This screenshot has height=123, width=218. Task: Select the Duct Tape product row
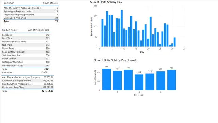coord(26,38)
